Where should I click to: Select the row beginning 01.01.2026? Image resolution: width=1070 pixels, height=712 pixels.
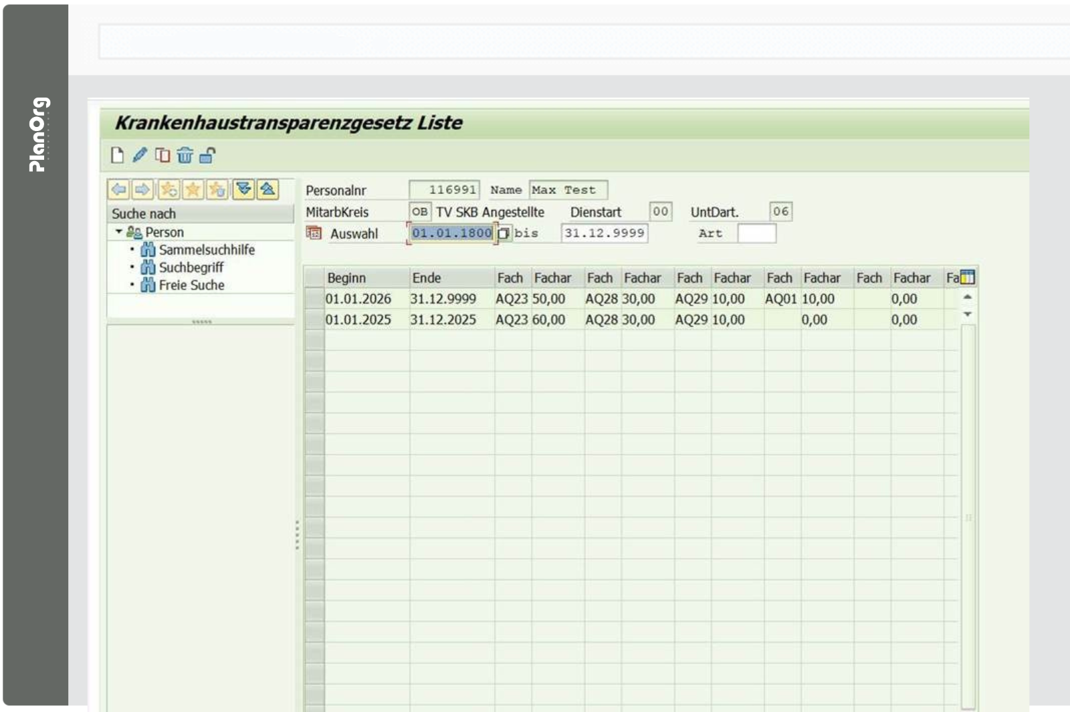[x=314, y=299]
